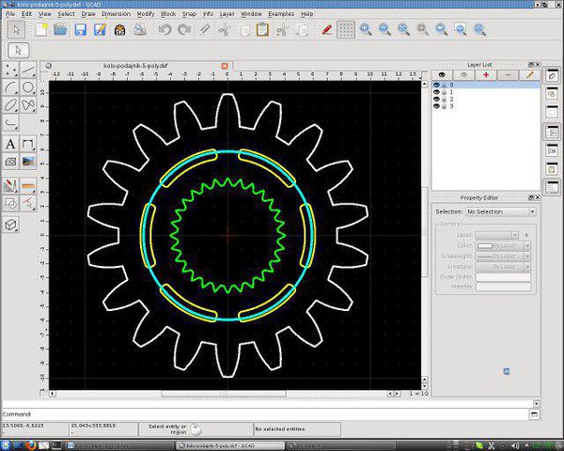Select the Line drawing tool
This screenshot has height=451, width=564.
coord(29,70)
